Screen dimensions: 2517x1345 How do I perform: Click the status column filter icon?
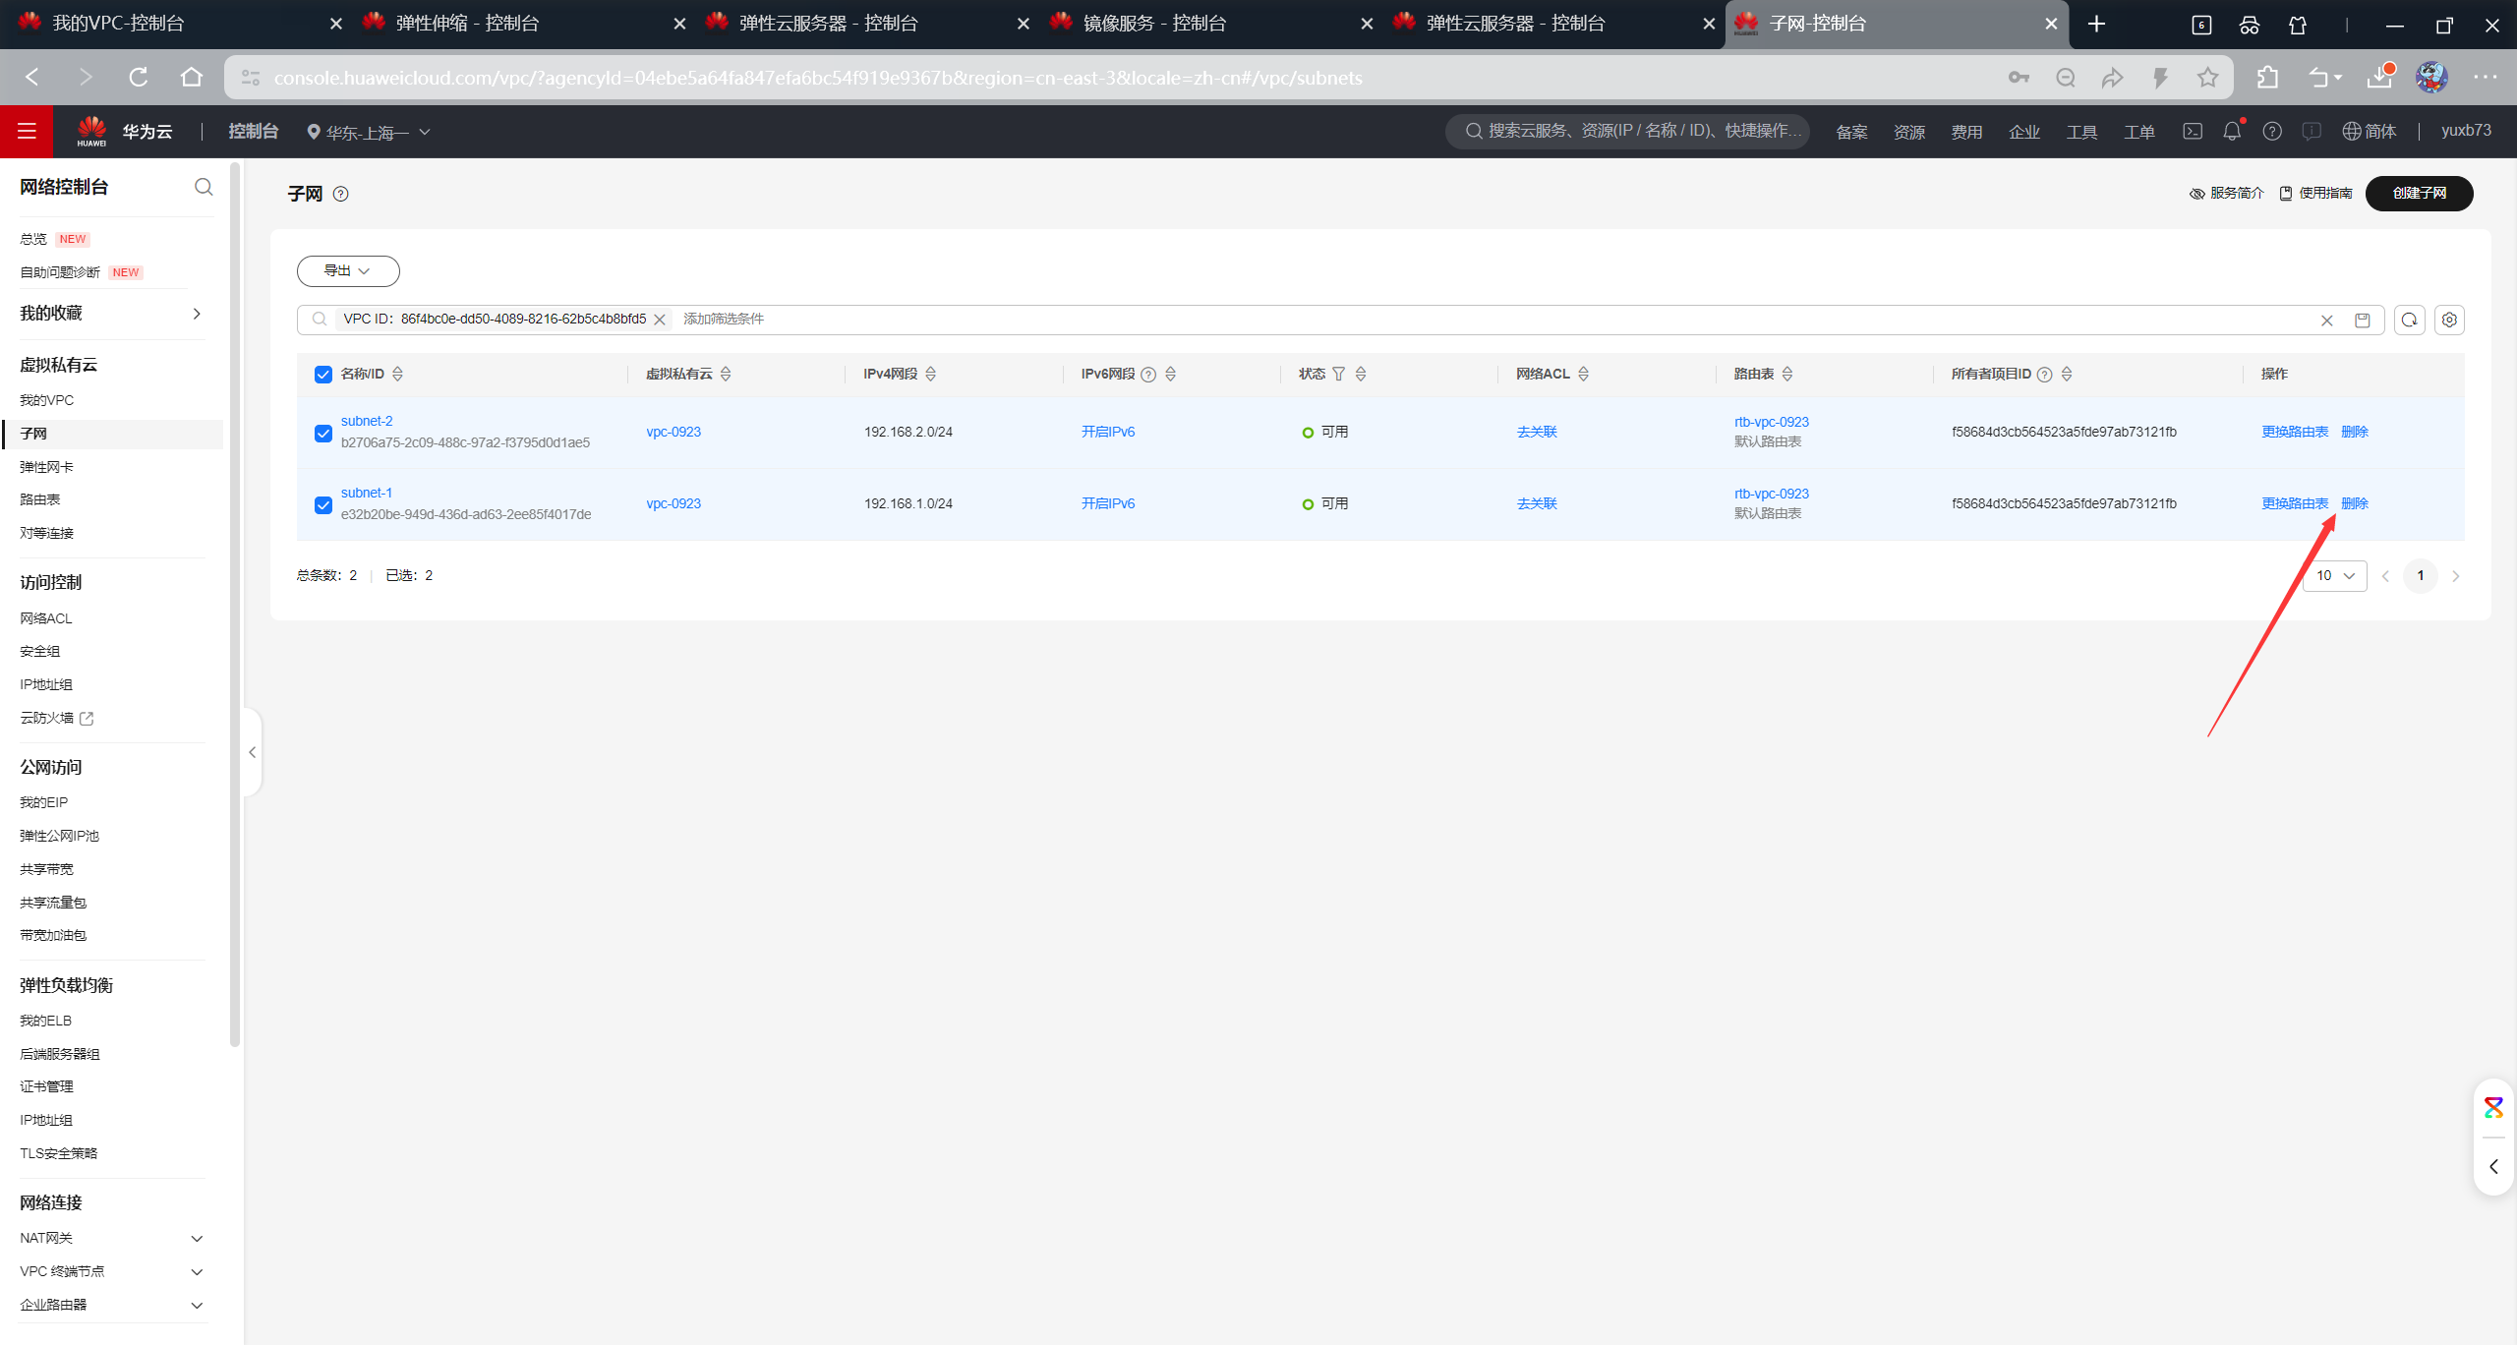(1338, 374)
